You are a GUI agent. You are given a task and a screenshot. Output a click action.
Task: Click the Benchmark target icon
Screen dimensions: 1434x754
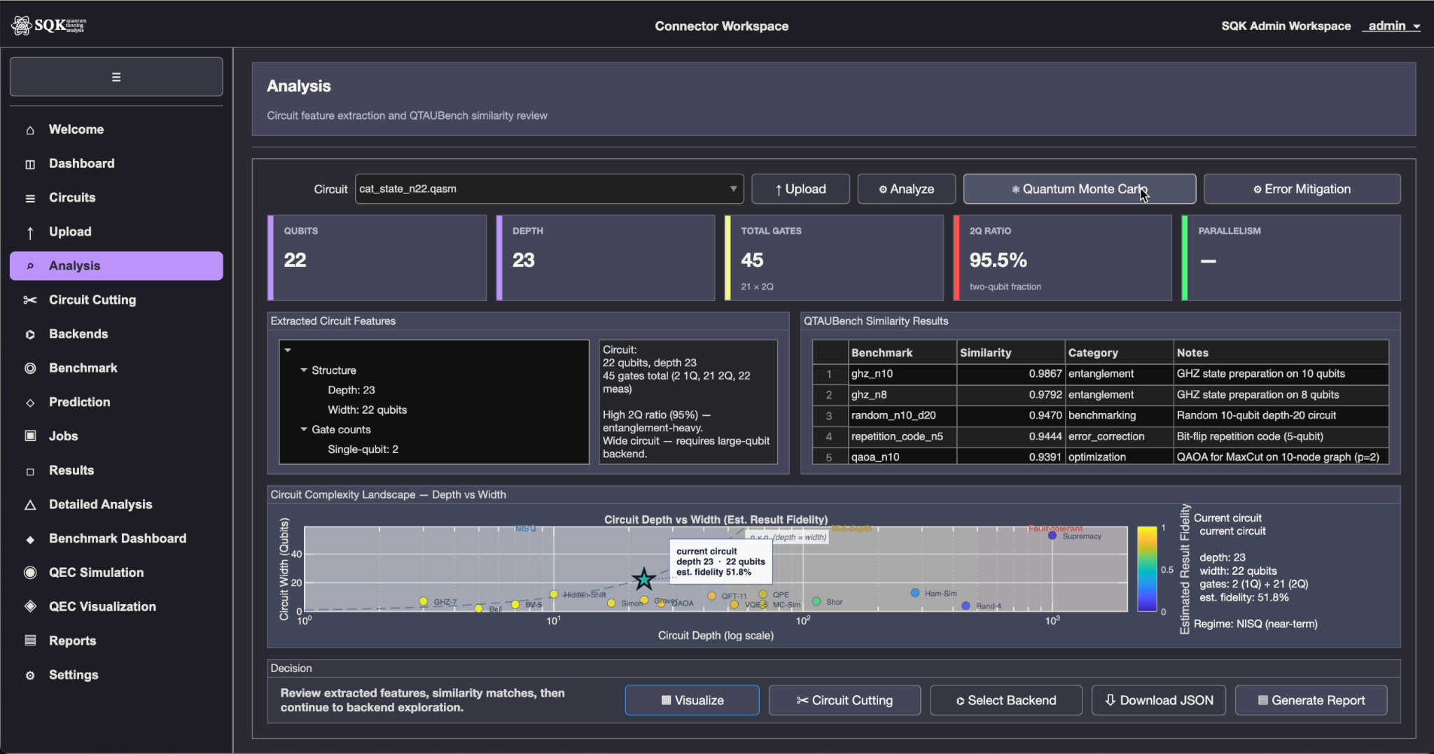(30, 368)
